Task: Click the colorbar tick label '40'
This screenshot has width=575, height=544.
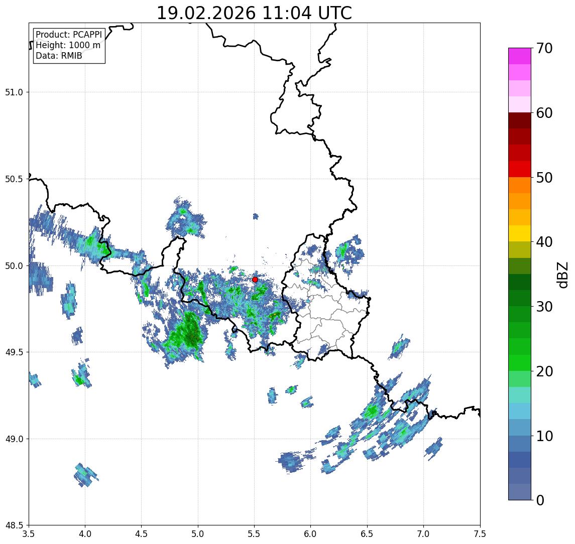Action: click(544, 242)
